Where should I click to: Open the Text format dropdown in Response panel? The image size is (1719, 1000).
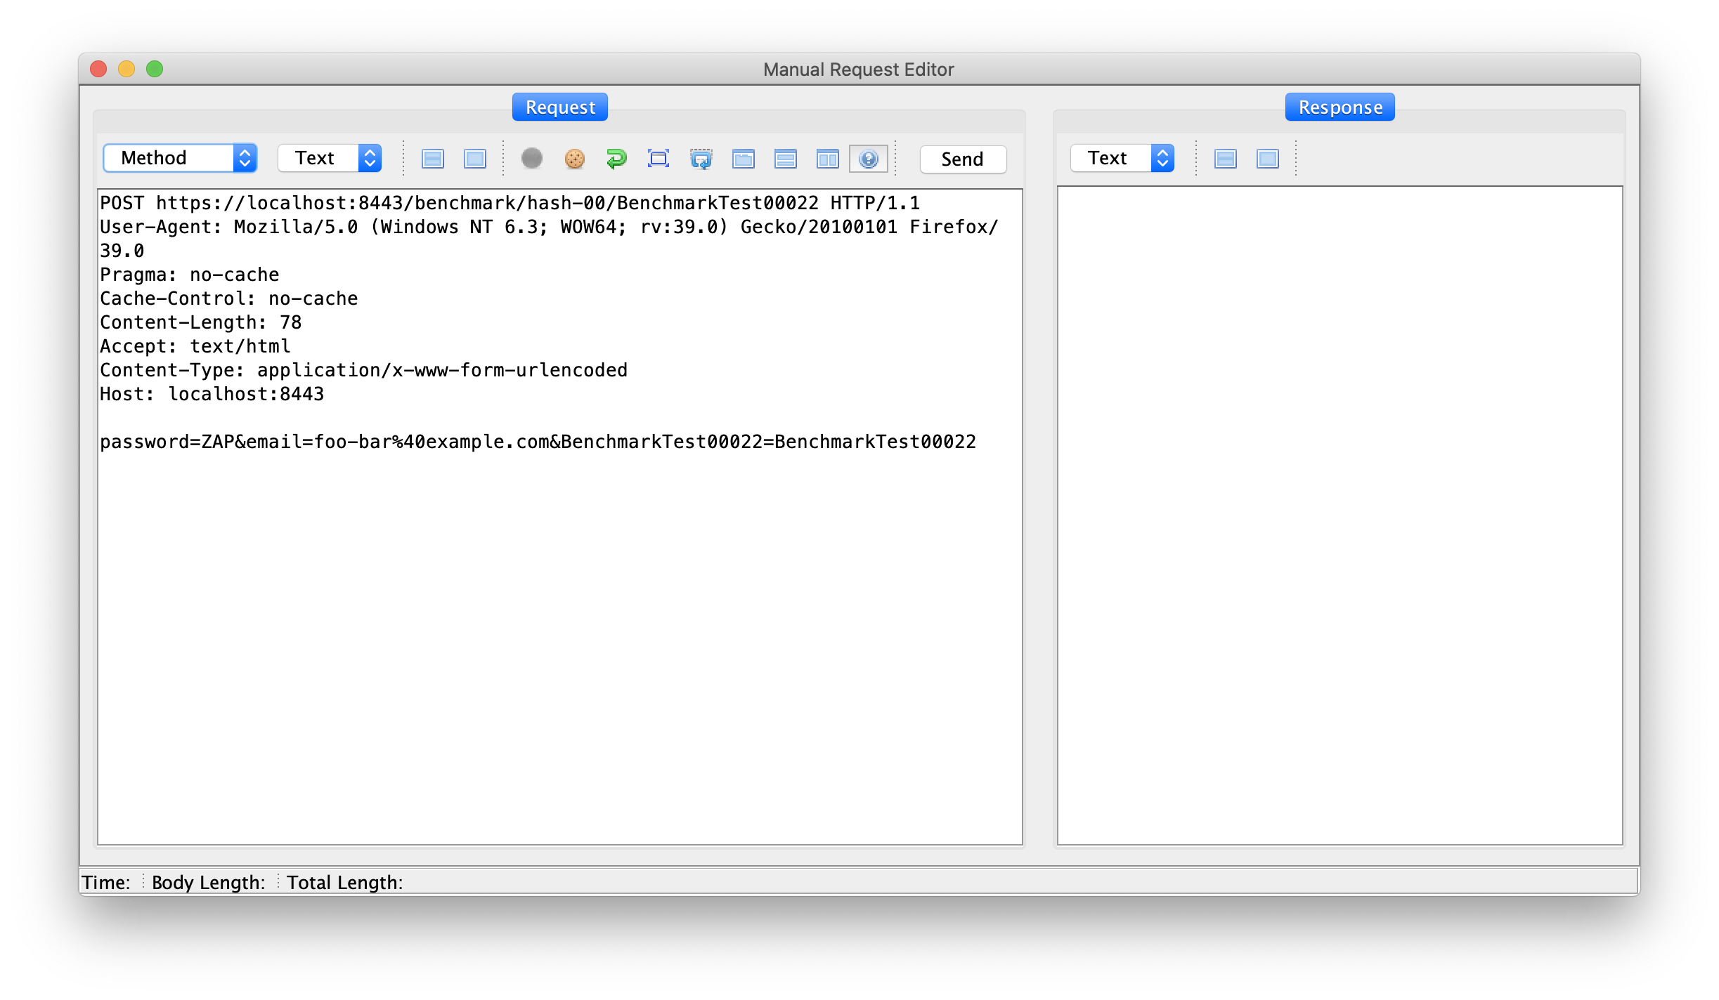click(x=1122, y=158)
